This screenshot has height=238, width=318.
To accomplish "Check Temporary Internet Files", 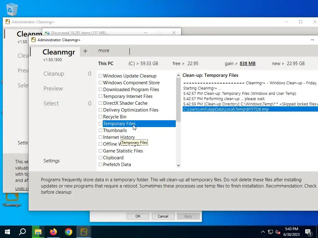I will (x=100, y=96).
